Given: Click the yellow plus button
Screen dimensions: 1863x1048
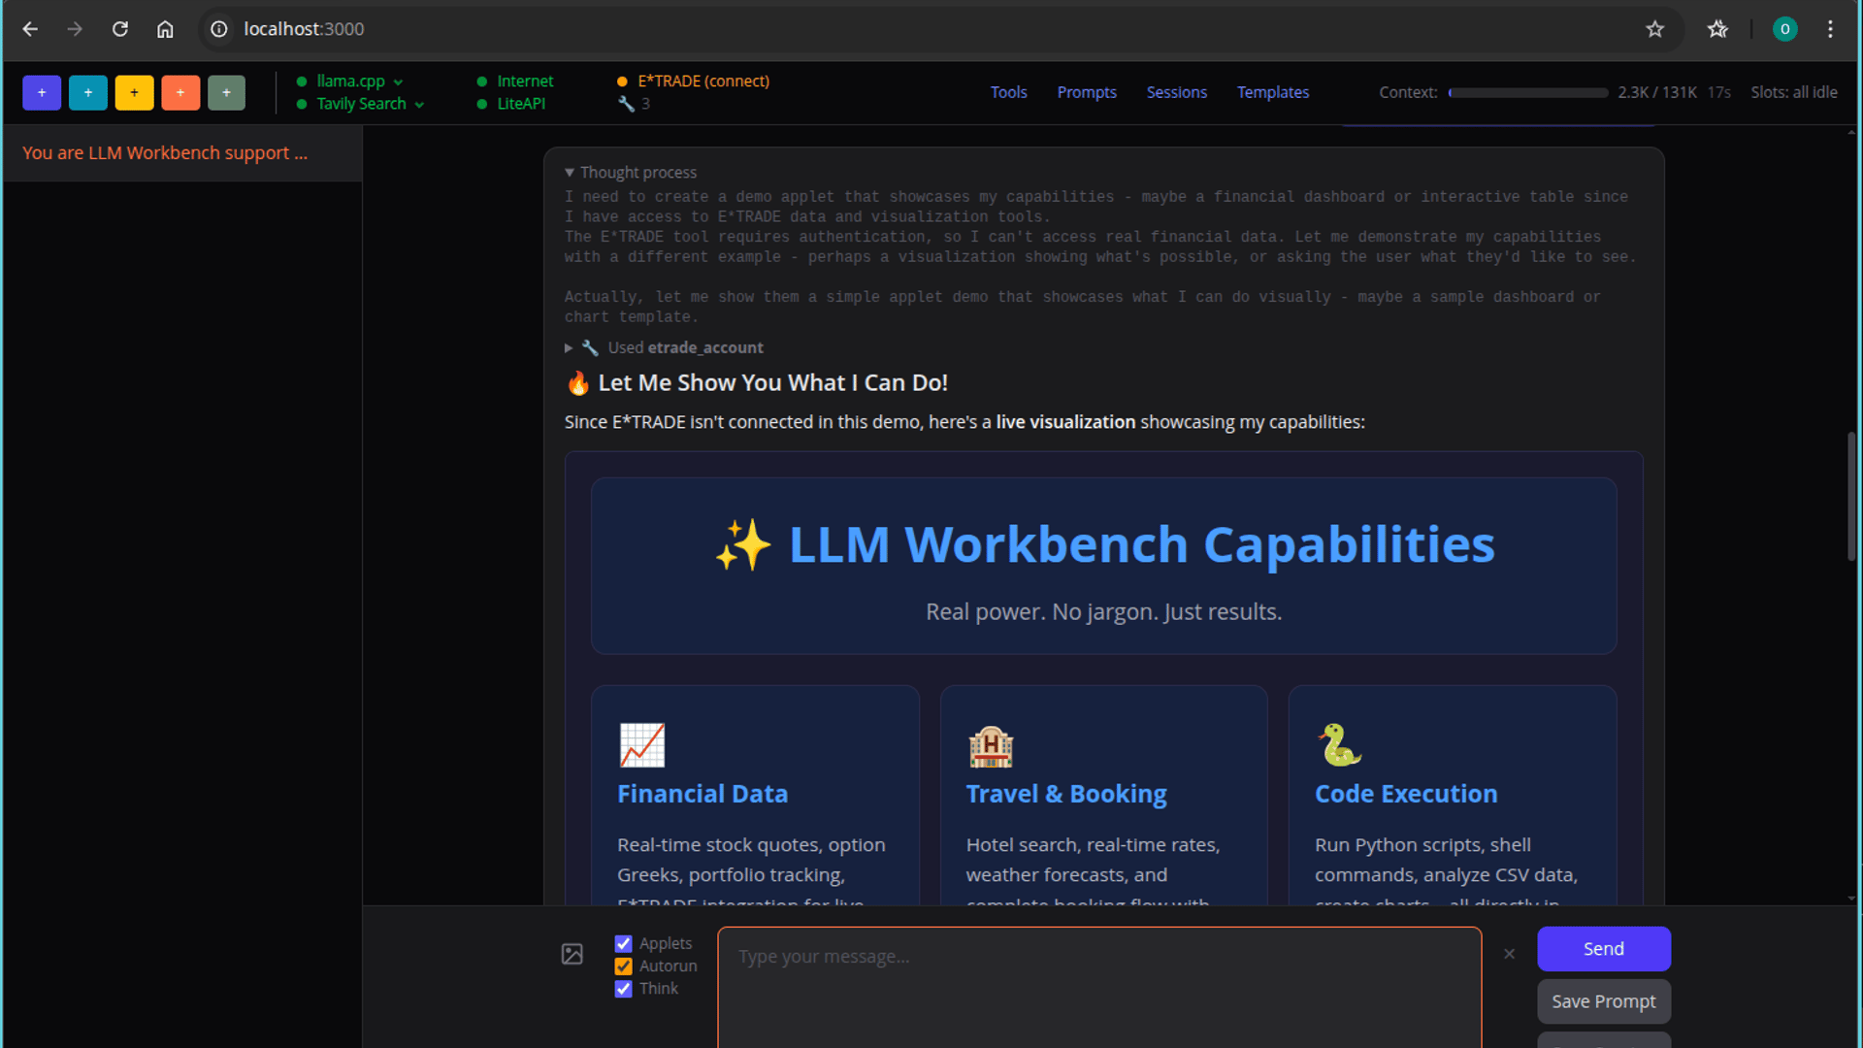Looking at the screenshot, I should click(x=134, y=92).
